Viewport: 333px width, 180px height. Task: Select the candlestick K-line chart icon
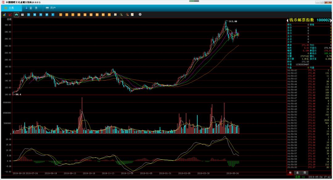[16, 15]
